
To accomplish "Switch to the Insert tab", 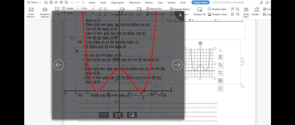I will [103, 3].
